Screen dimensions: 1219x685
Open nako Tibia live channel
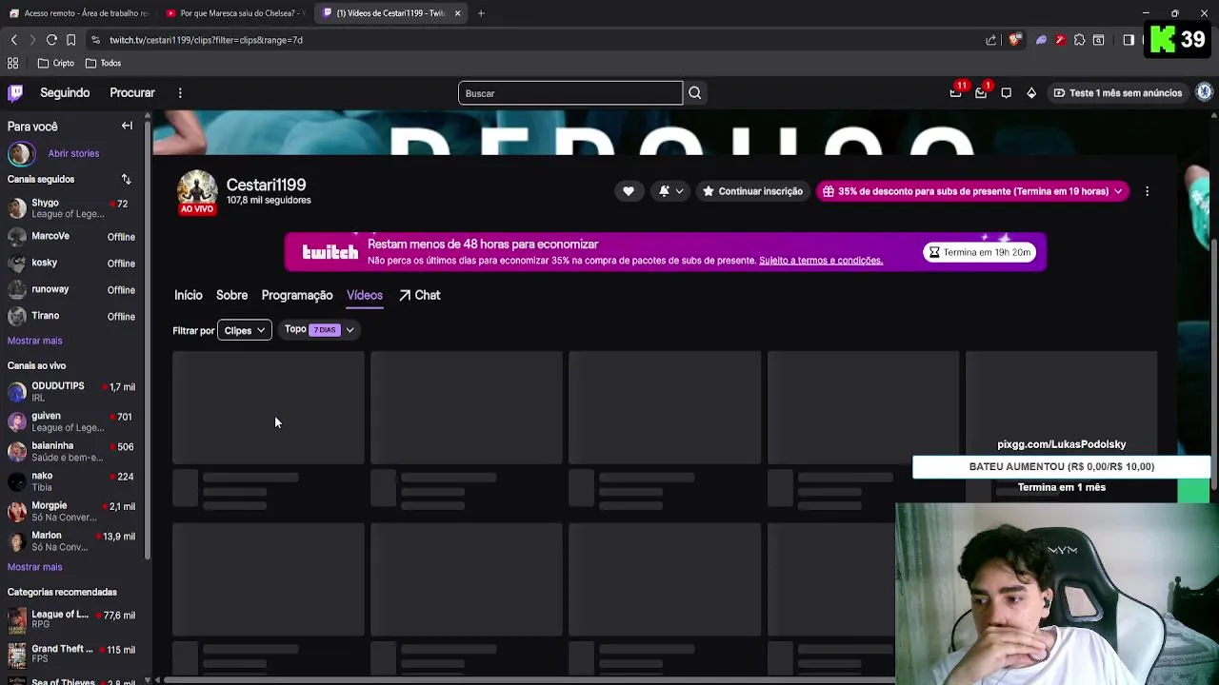72,481
